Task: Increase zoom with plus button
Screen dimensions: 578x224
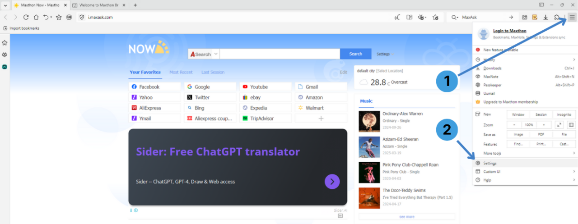Action: tap(544, 125)
